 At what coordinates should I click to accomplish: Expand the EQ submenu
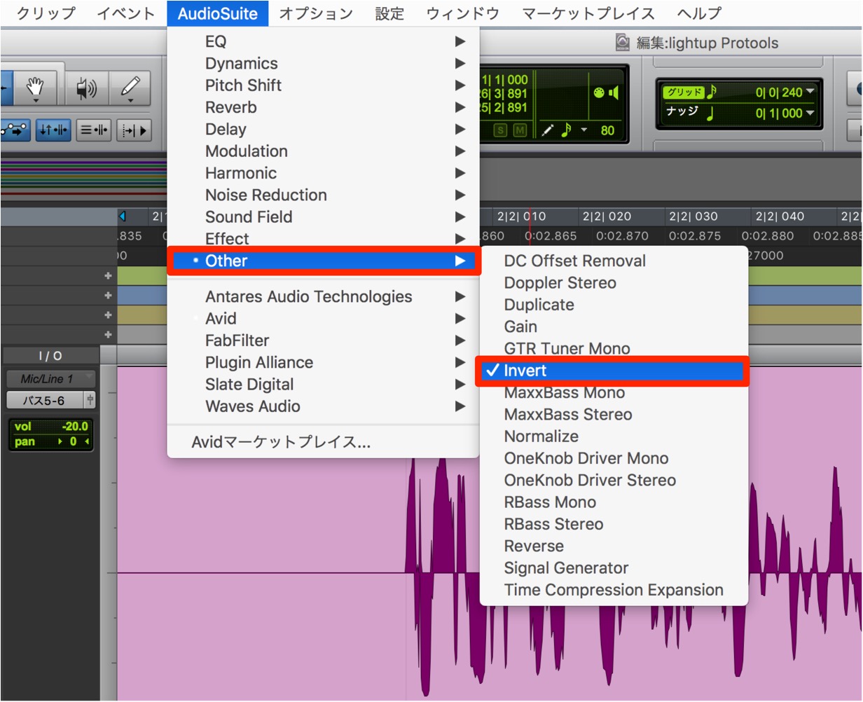(323, 41)
